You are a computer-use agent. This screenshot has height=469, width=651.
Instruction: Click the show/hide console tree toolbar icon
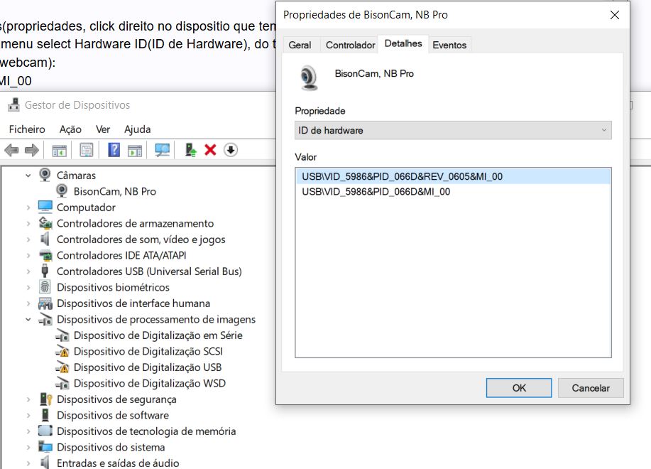point(60,150)
